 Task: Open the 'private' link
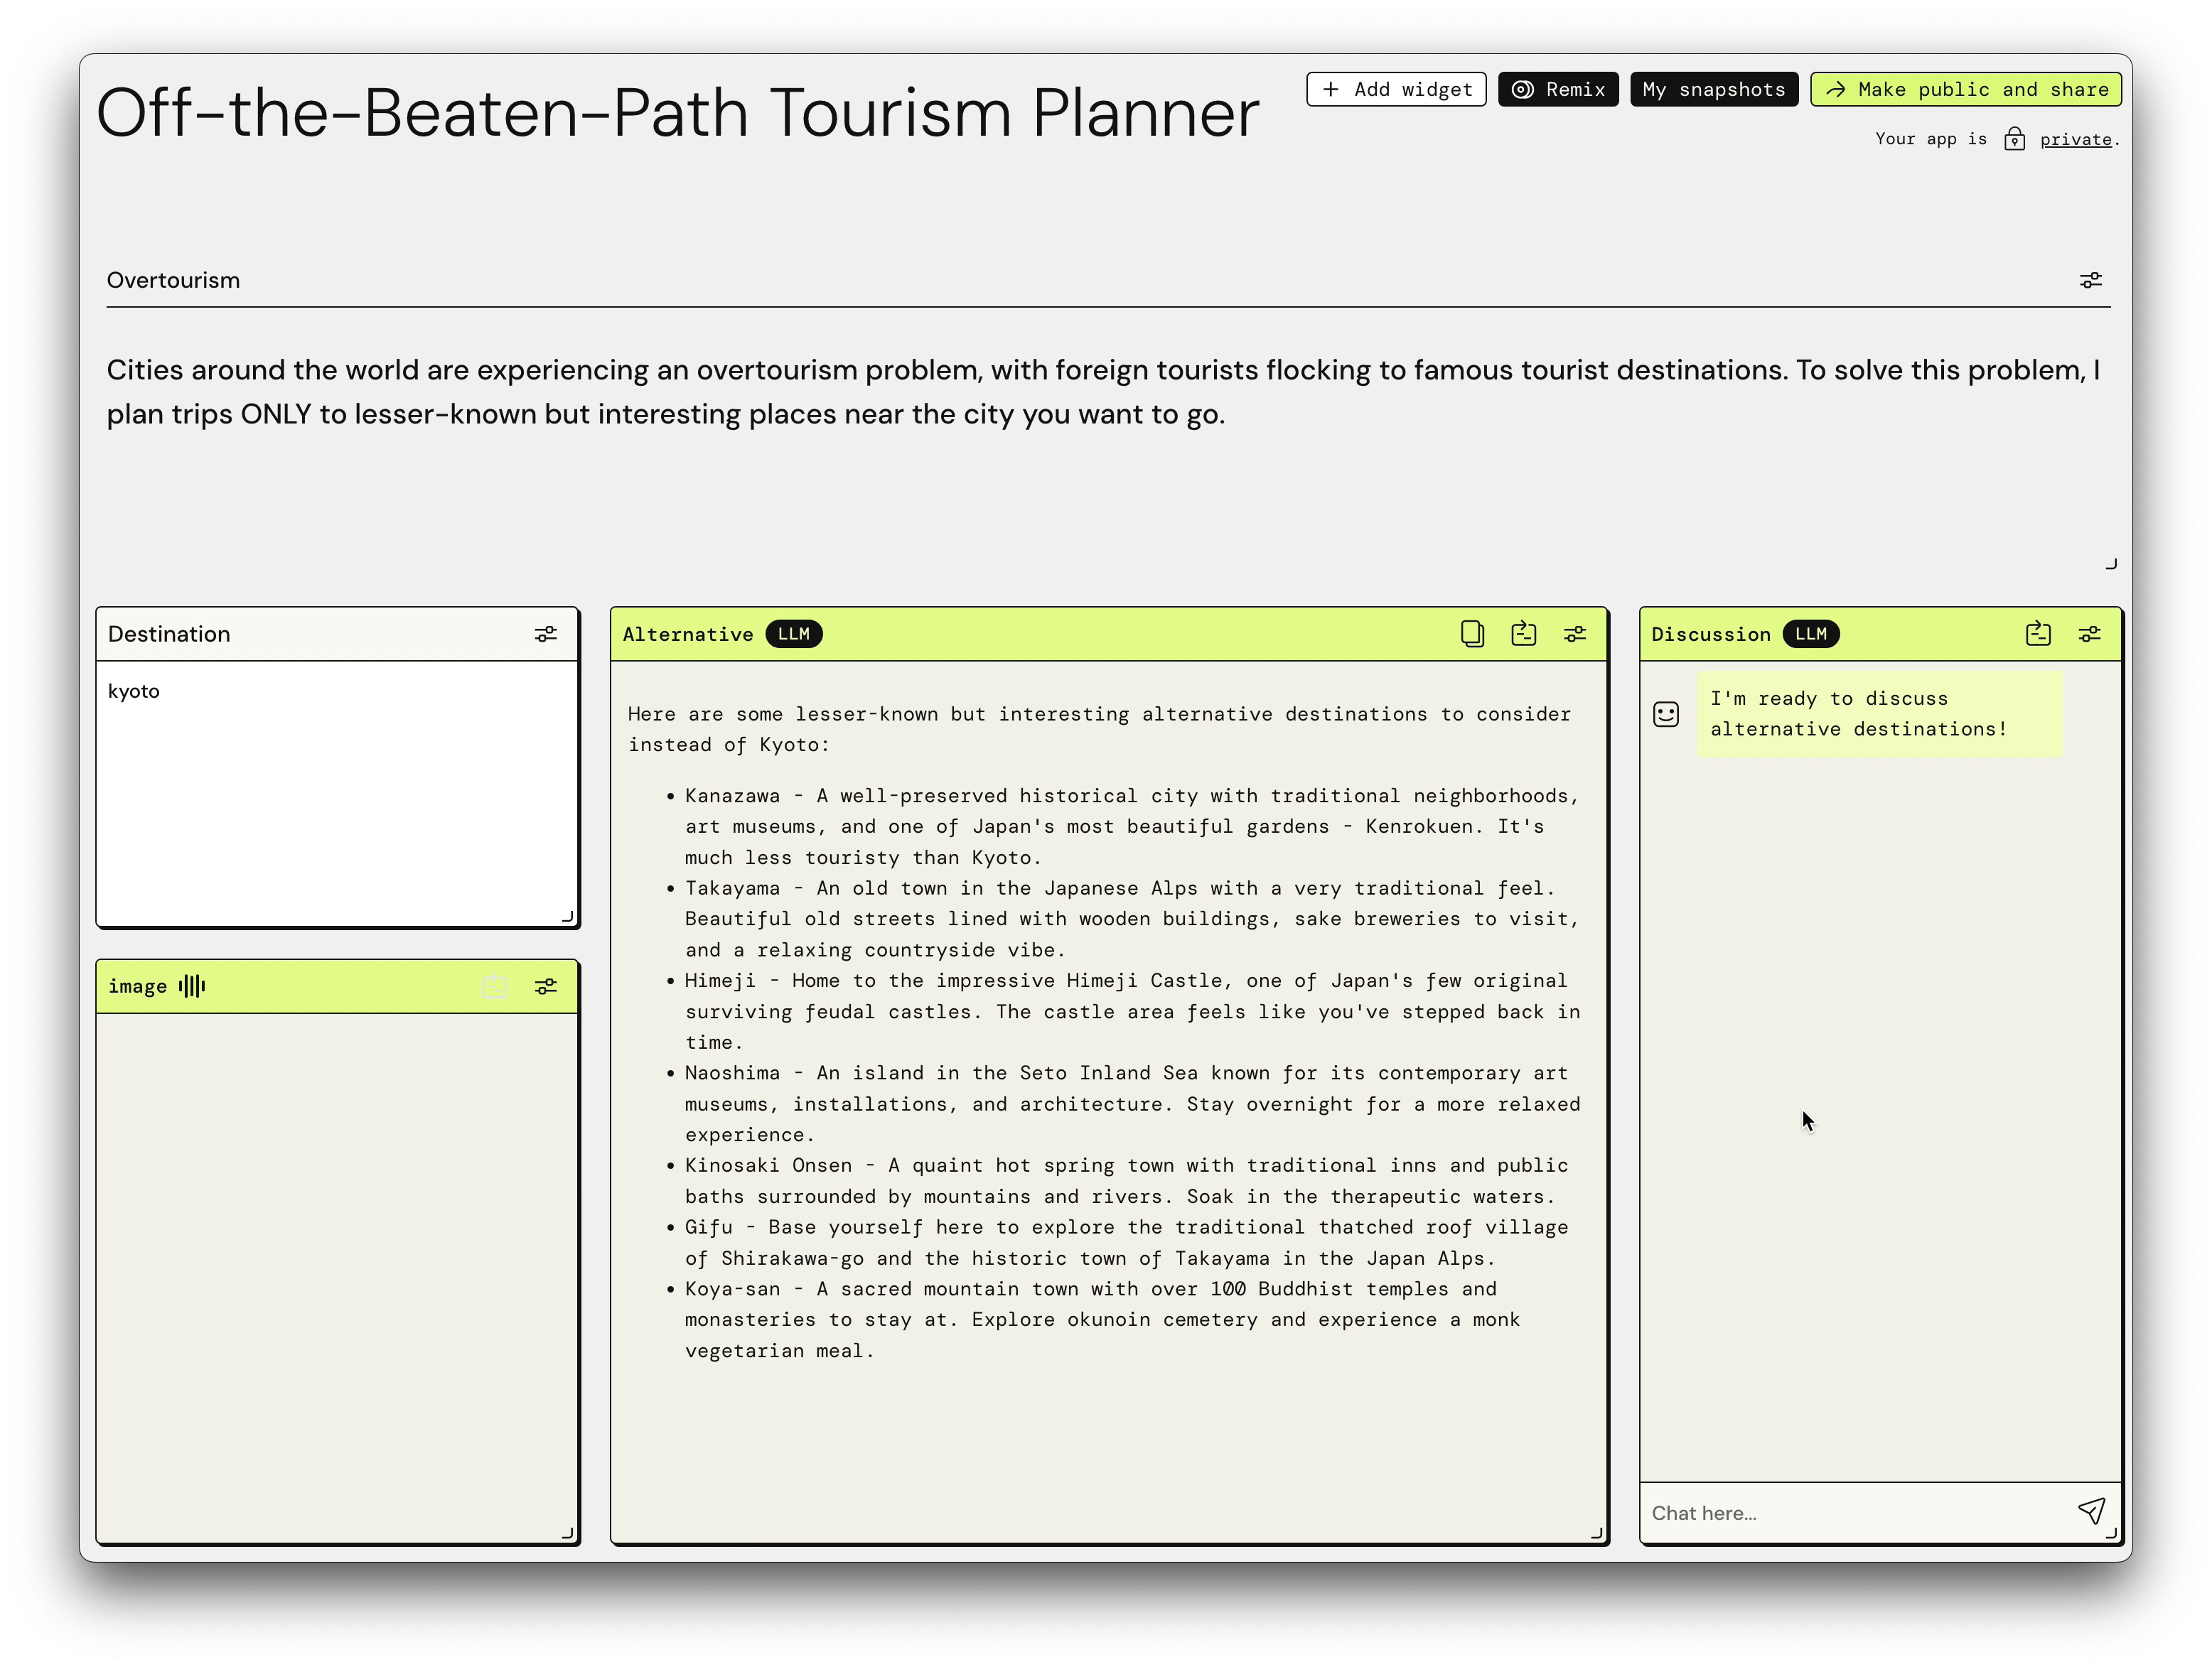tap(2076, 139)
